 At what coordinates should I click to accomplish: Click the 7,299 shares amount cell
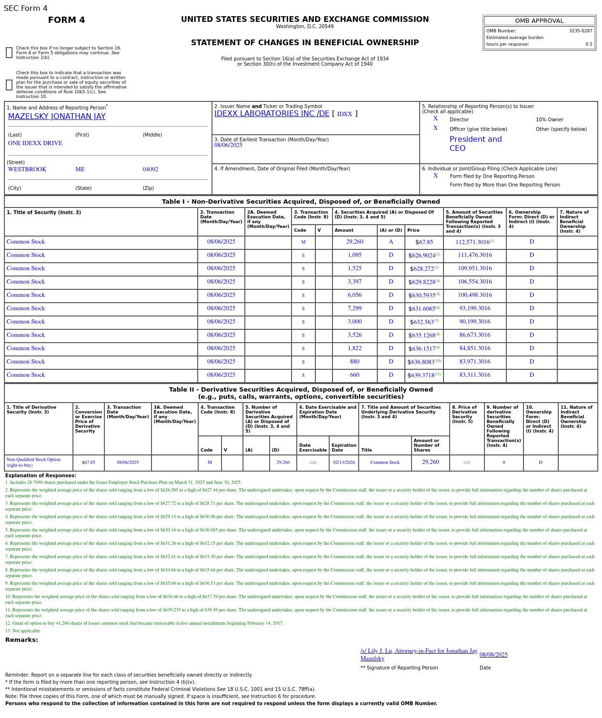point(354,308)
